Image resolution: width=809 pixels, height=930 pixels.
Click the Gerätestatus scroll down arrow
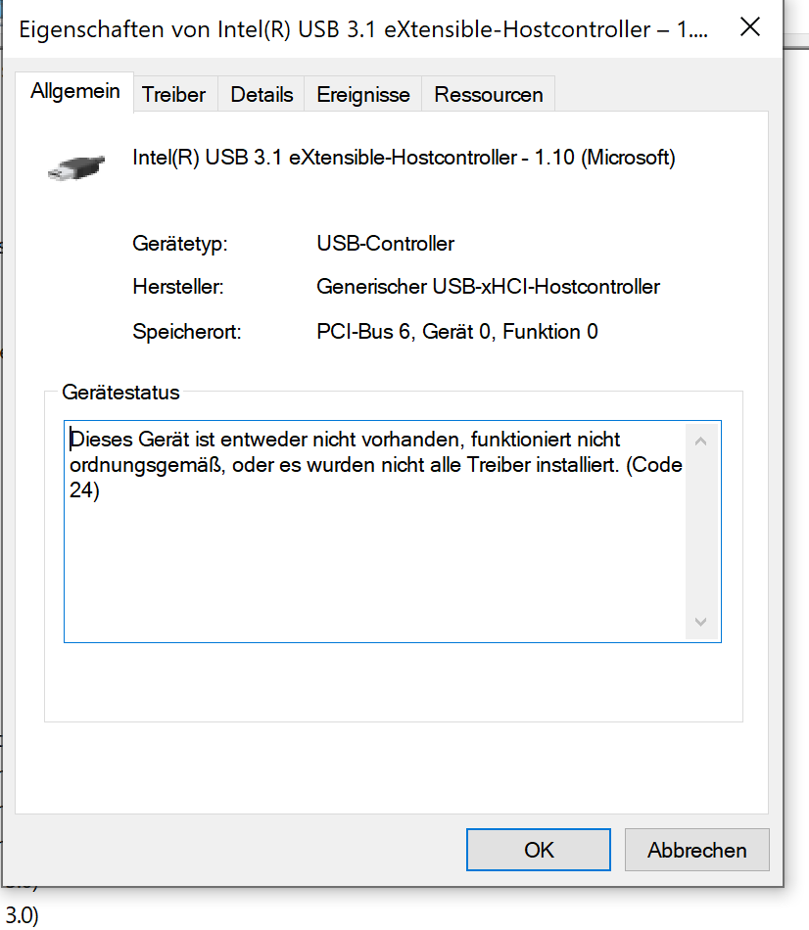pyautogui.click(x=700, y=622)
